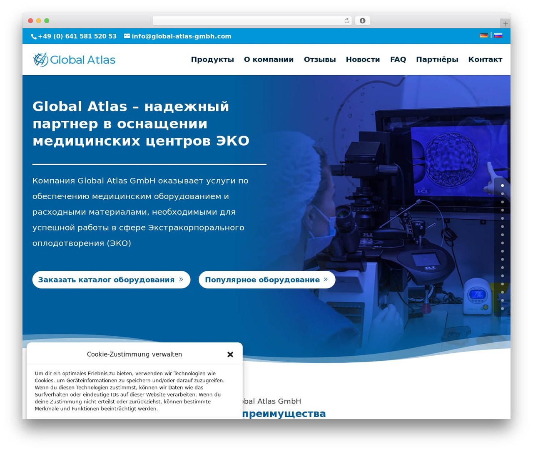Screen dimensions: 533x451
Task: Switch language via the Russian flag
Action: (498, 35)
